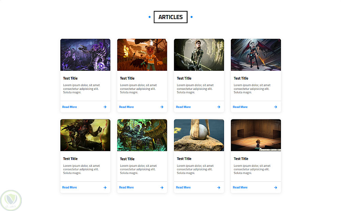Viewport: 341px width, 211px height.
Task: Click the ARTICLES section heading box
Action: [x=170, y=17]
